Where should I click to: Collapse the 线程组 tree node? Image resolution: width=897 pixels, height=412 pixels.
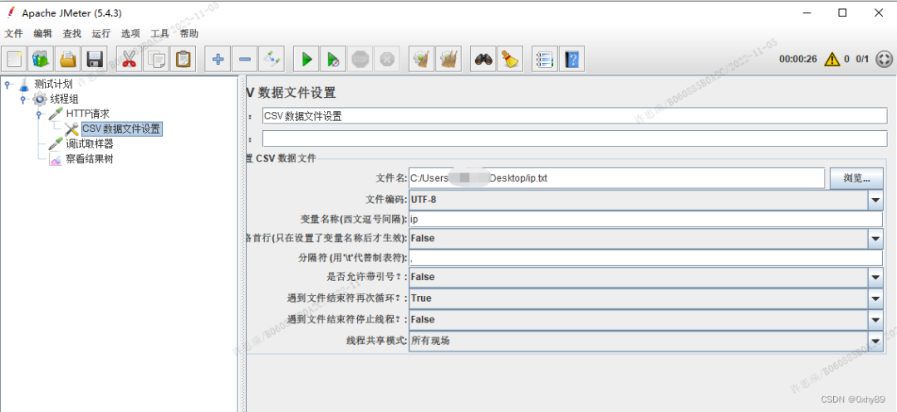pos(23,99)
